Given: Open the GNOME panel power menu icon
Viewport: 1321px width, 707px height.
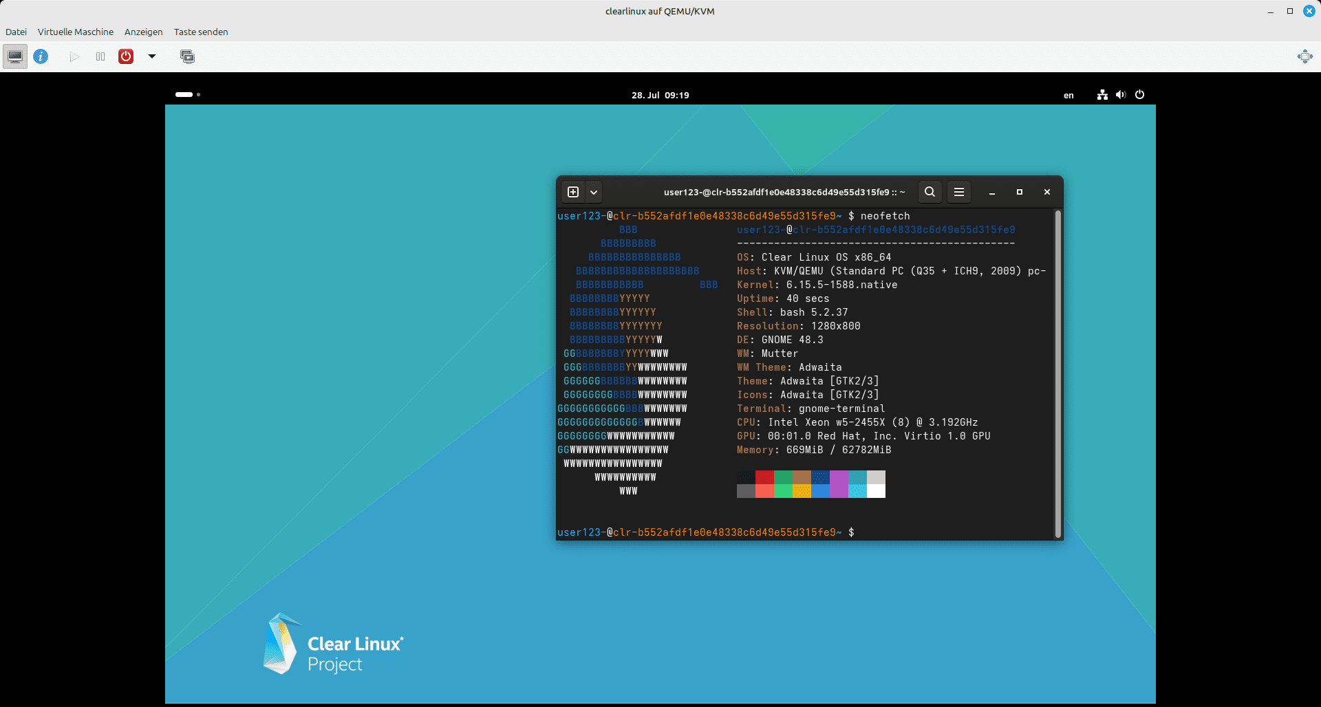Looking at the screenshot, I should click(x=1139, y=95).
